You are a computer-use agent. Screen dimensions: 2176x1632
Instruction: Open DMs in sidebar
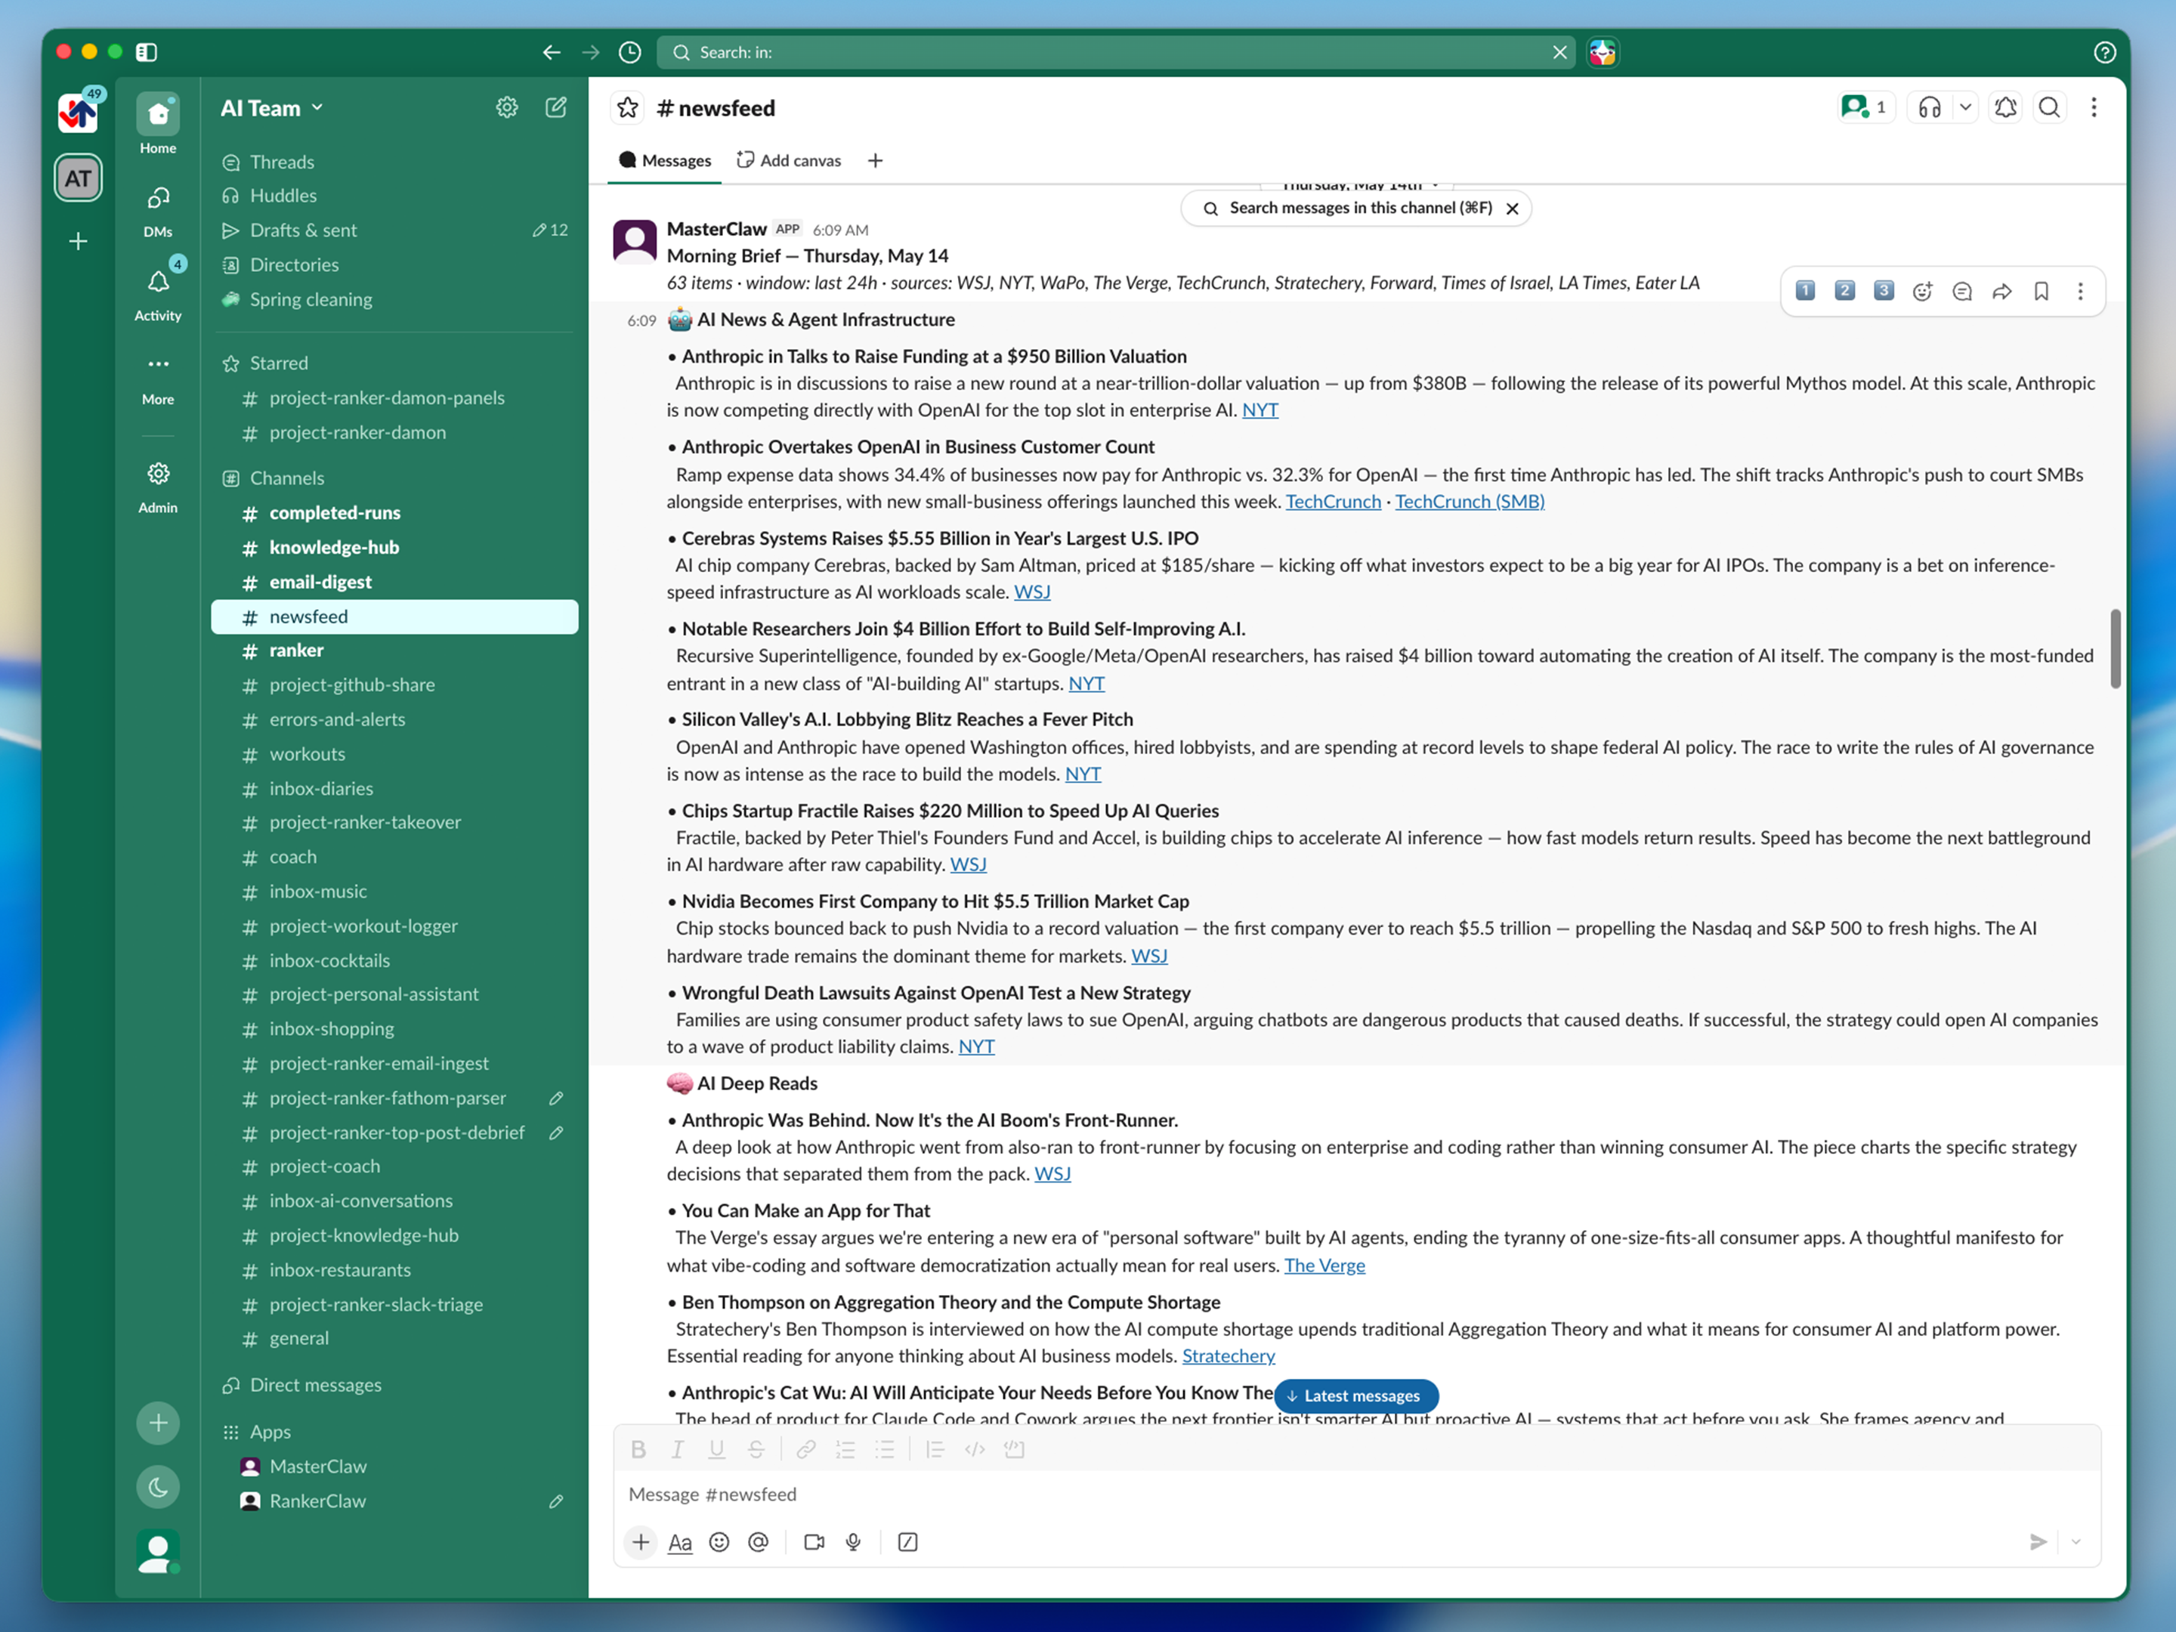(x=157, y=211)
